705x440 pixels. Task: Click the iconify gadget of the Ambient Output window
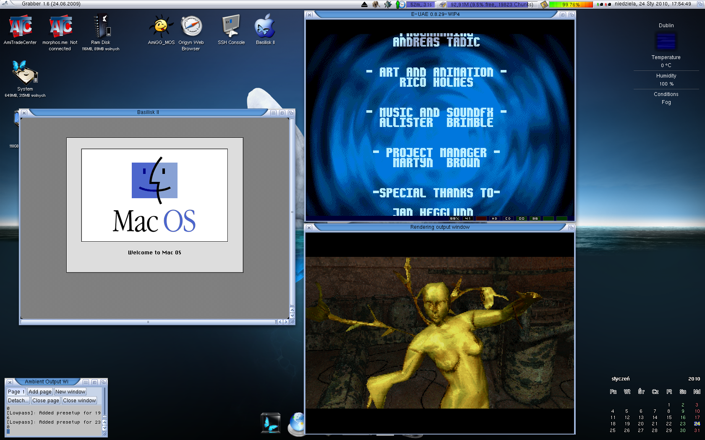click(86, 382)
